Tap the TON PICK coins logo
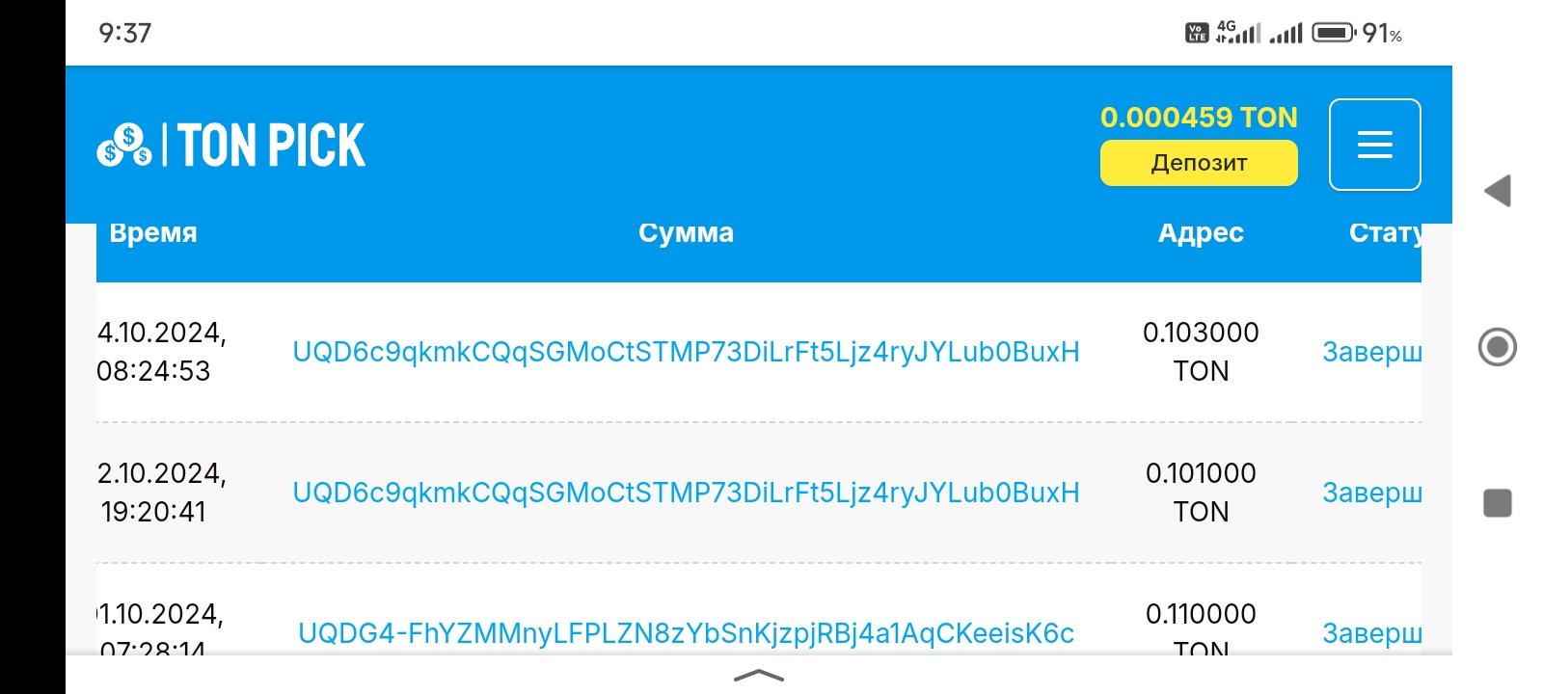This screenshot has height=694, width=1543. coord(124,145)
